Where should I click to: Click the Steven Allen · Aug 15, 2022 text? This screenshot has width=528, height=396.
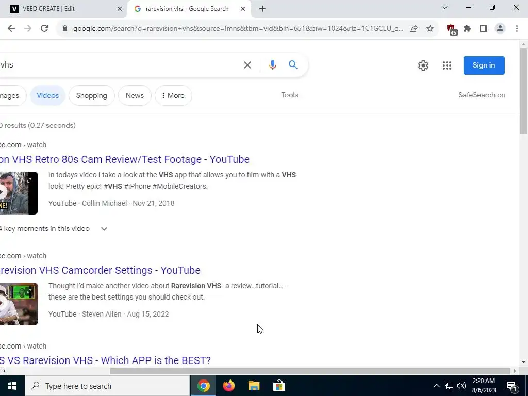(x=125, y=314)
